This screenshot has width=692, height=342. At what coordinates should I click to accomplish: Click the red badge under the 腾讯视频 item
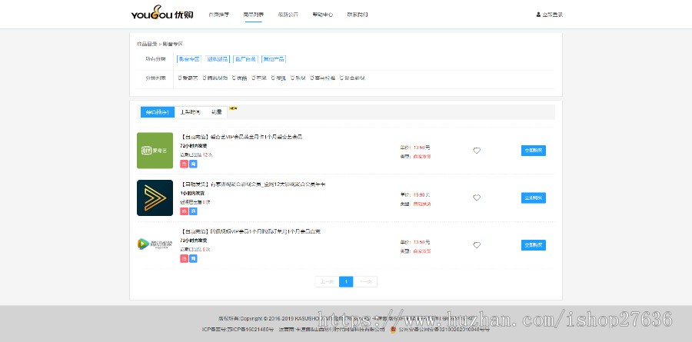click(184, 258)
